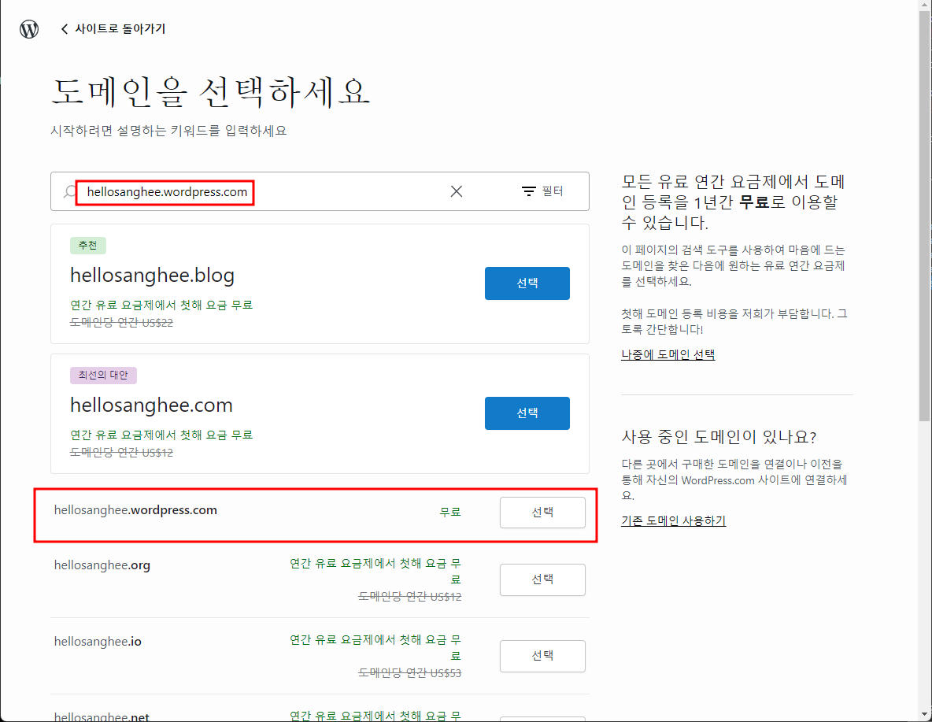The width and height of the screenshot is (932, 722).
Task: Select hellosanghee.blog with 선택 button
Action: (x=527, y=283)
